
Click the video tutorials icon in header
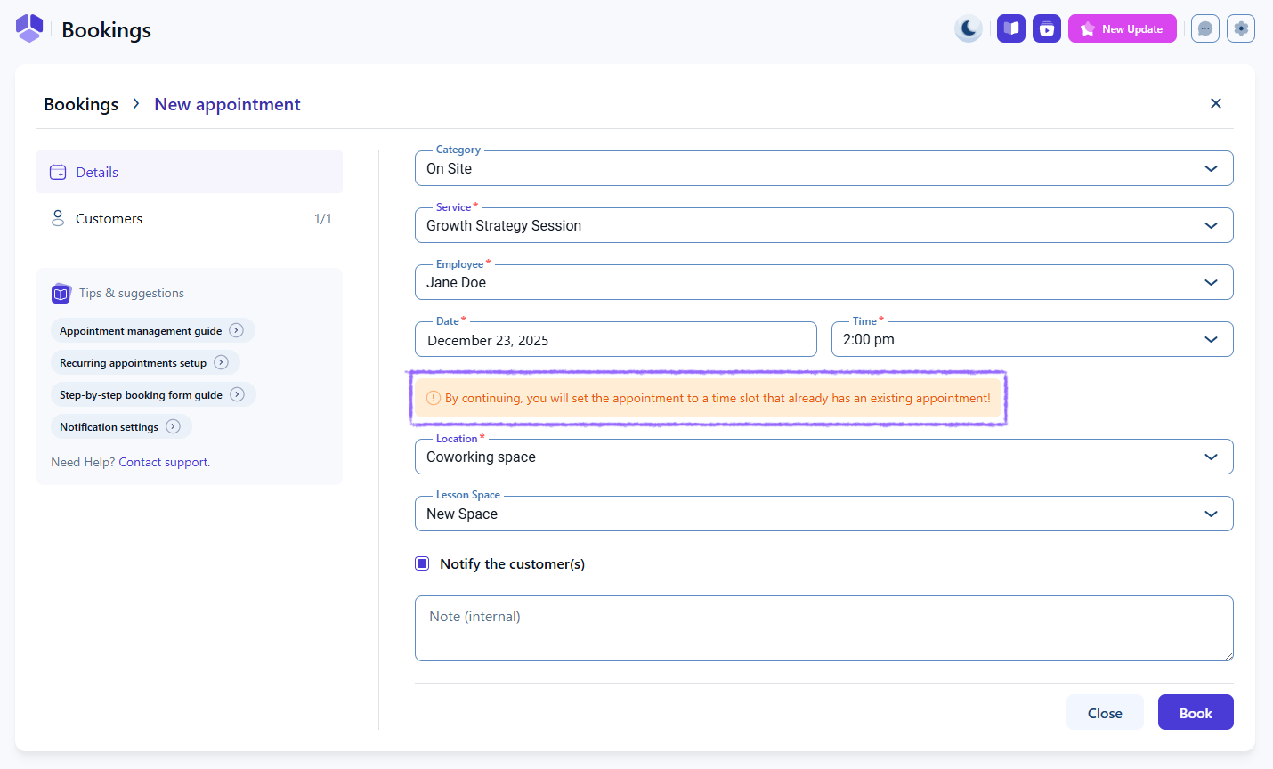[1047, 28]
